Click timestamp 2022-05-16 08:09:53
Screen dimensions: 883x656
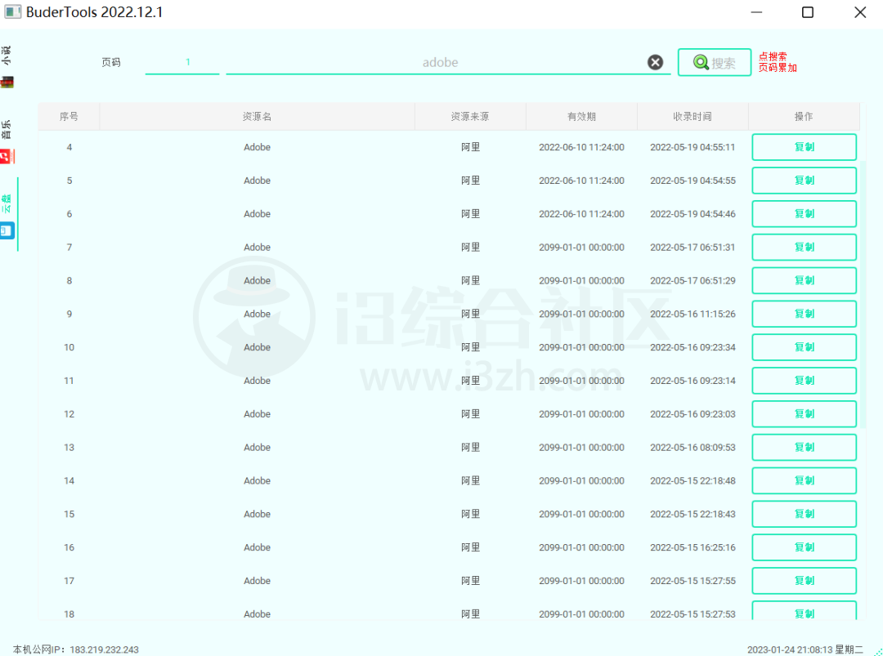693,448
